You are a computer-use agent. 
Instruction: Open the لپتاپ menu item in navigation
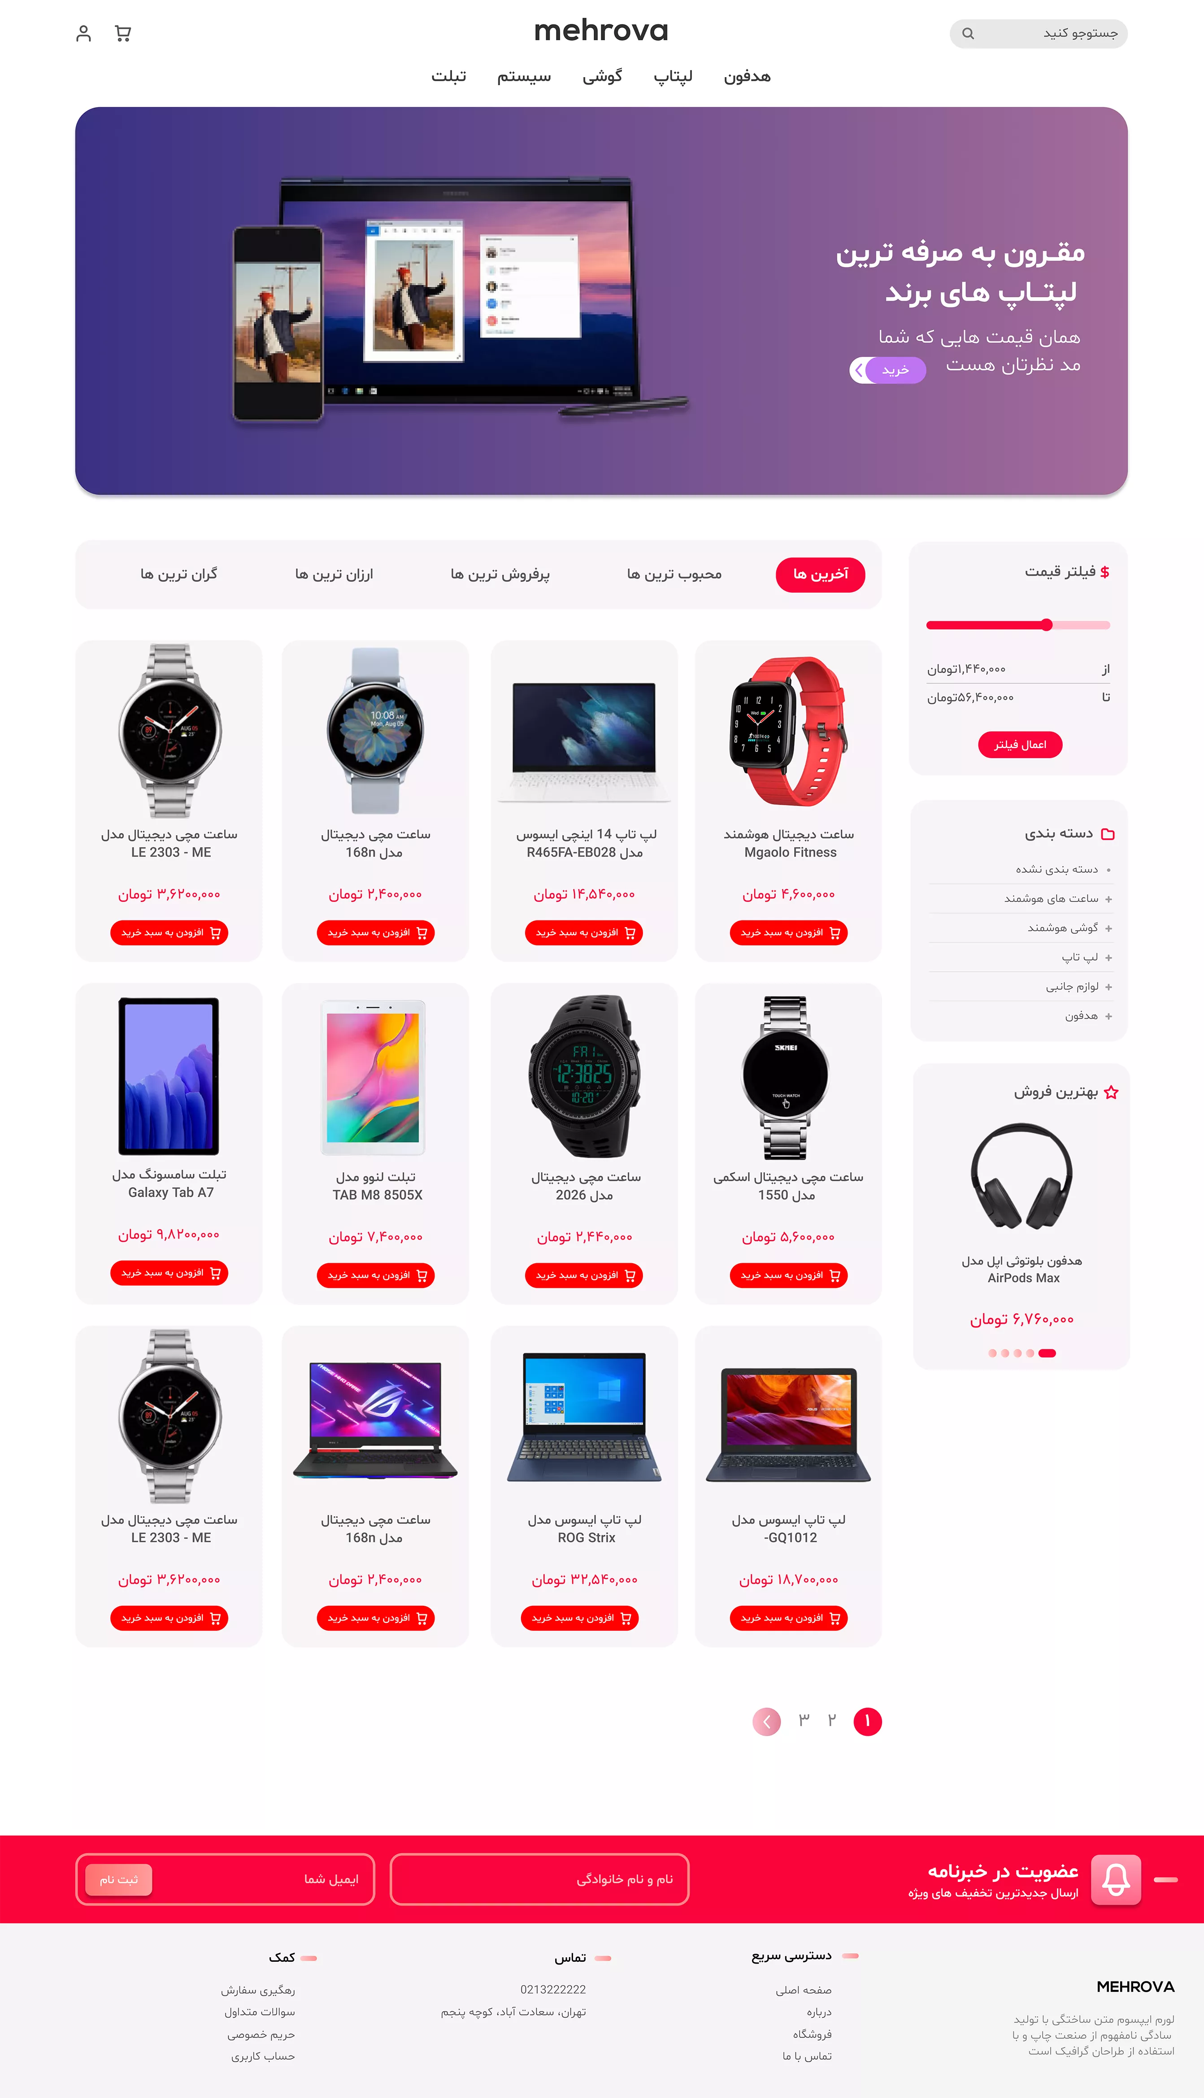point(673,77)
